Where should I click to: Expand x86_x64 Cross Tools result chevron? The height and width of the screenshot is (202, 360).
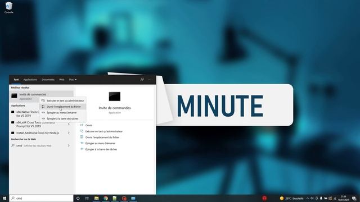69,124
